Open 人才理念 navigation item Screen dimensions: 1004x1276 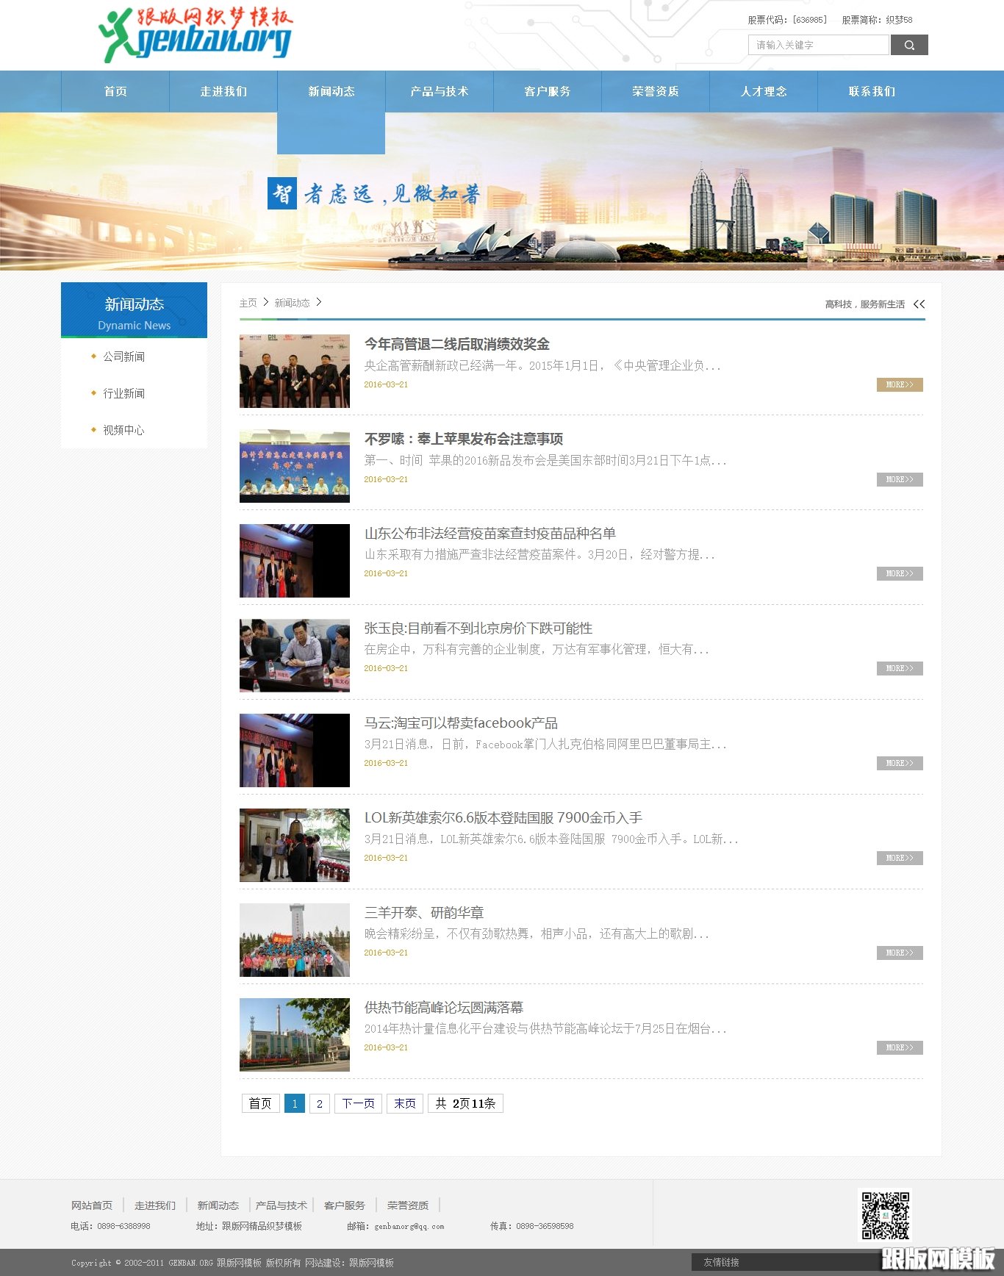tap(764, 91)
